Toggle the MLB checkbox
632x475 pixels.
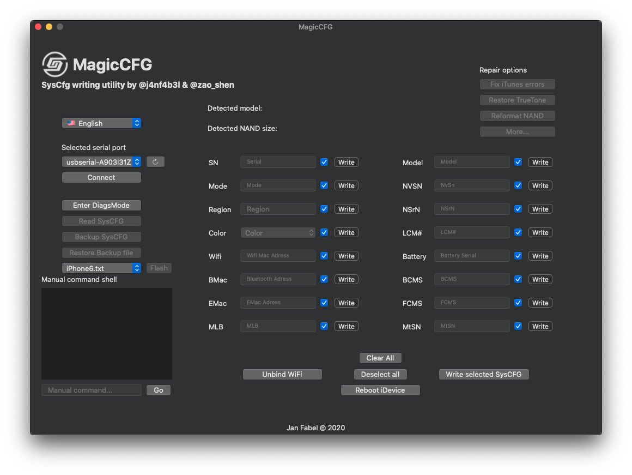(324, 326)
